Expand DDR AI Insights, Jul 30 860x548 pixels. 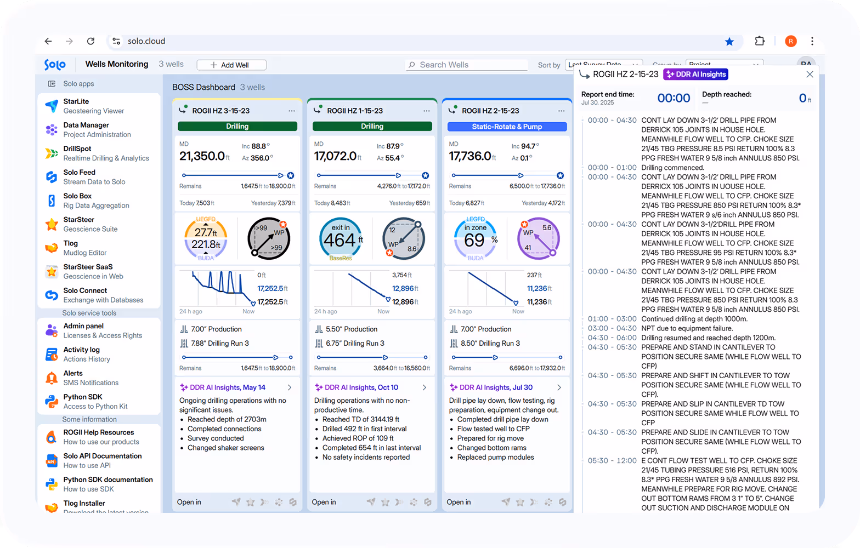pyautogui.click(x=559, y=387)
